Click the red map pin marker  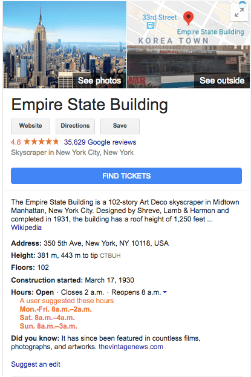[x=188, y=18]
